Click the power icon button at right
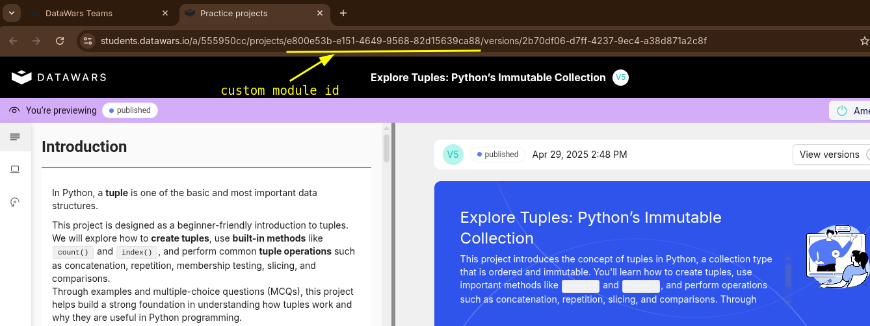Screen dimensions: 870x326 point(841,111)
